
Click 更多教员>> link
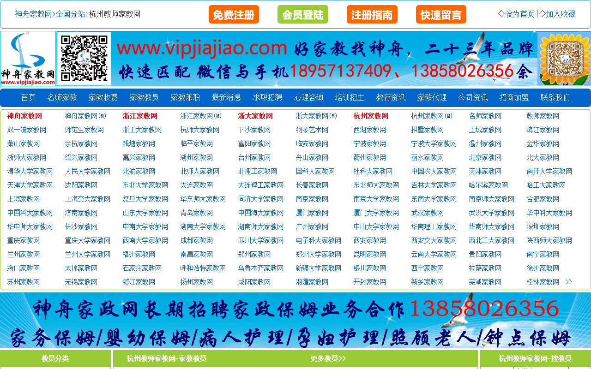[328, 358]
